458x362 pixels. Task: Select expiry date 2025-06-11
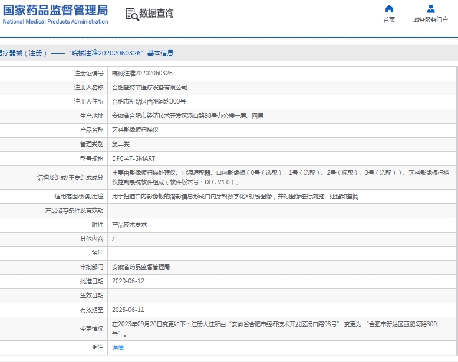[x=128, y=310]
